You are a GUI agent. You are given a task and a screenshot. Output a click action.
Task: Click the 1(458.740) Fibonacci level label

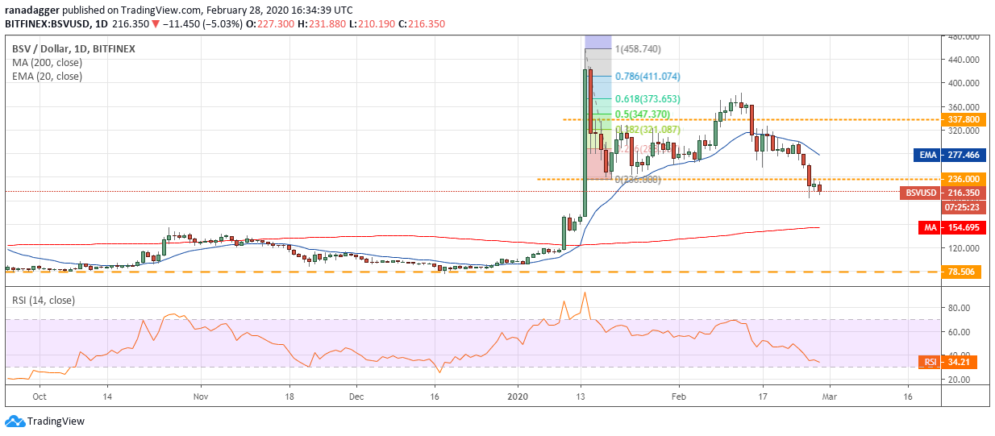(x=638, y=49)
